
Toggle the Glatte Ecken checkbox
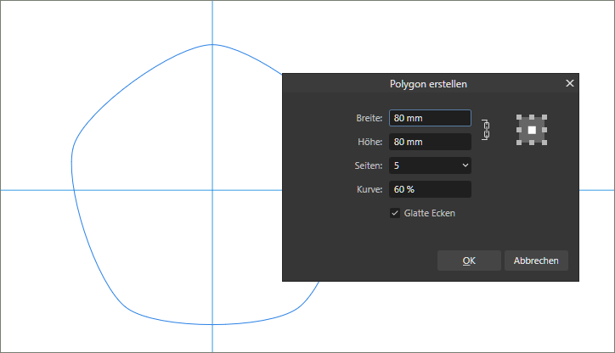coord(395,213)
